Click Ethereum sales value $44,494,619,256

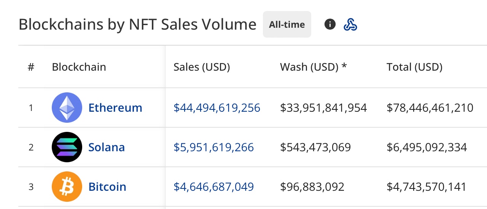[217, 108]
